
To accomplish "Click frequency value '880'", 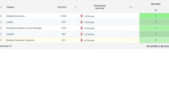I will click(64, 34).
